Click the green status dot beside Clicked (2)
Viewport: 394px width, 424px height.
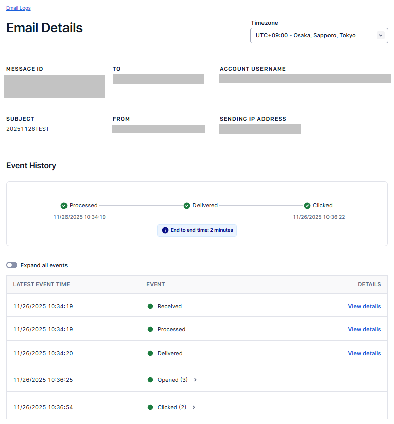click(150, 407)
